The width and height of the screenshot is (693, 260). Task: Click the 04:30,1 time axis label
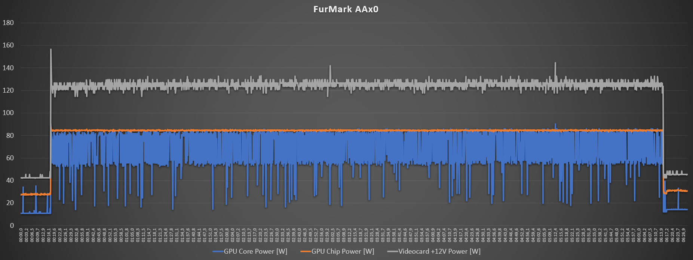click(483, 235)
